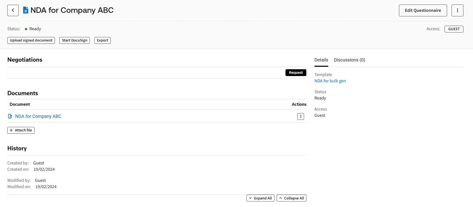473x207 pixels.
Task: Click Modified by Guest value
Action: pyautogui.click(x=40, y=181)
